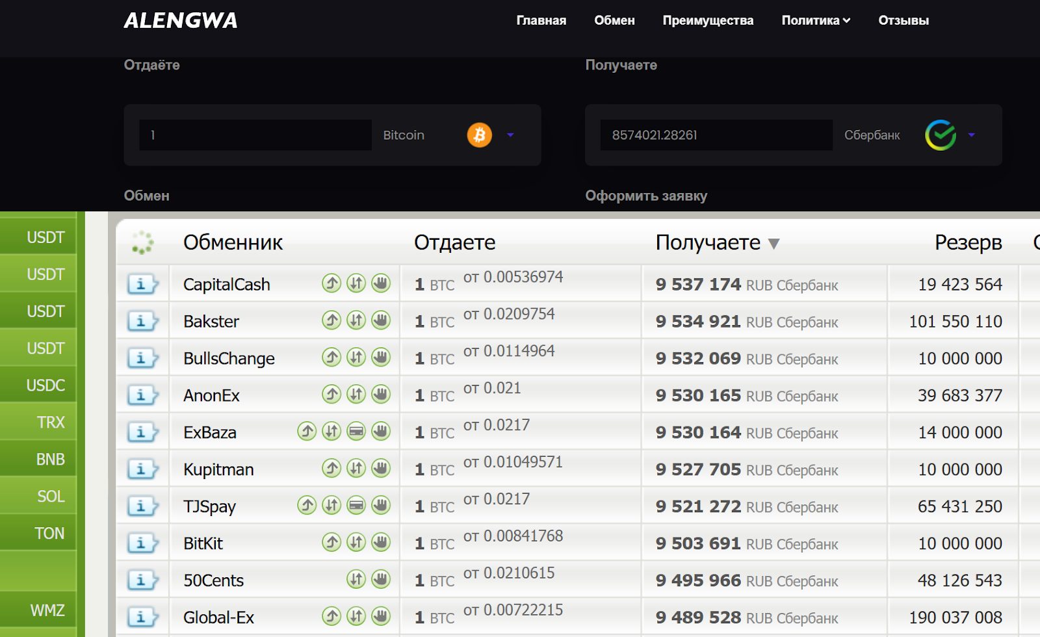Click the Отдаете column header

pos(454,242)
